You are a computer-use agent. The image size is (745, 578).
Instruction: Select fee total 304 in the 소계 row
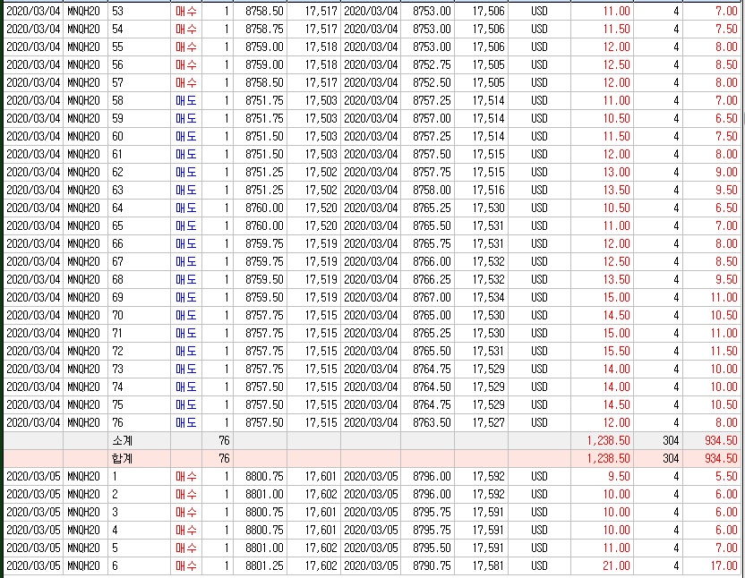pos(671,441)
